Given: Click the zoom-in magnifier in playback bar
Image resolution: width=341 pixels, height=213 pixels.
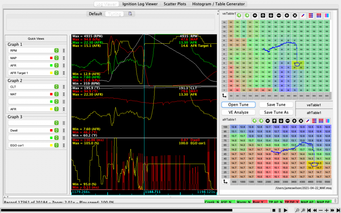Looking at the screenshot, I should [303, 210].
